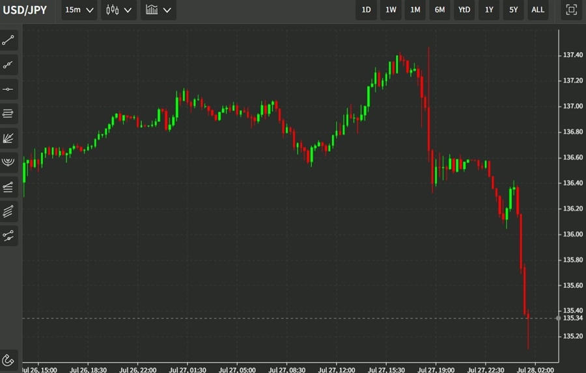Switch to the 1D time range

tap(366, 10)
